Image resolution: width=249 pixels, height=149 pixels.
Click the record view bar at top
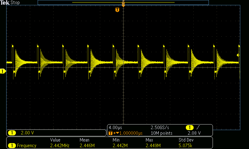pyautogui.click(x=123, y=2)
